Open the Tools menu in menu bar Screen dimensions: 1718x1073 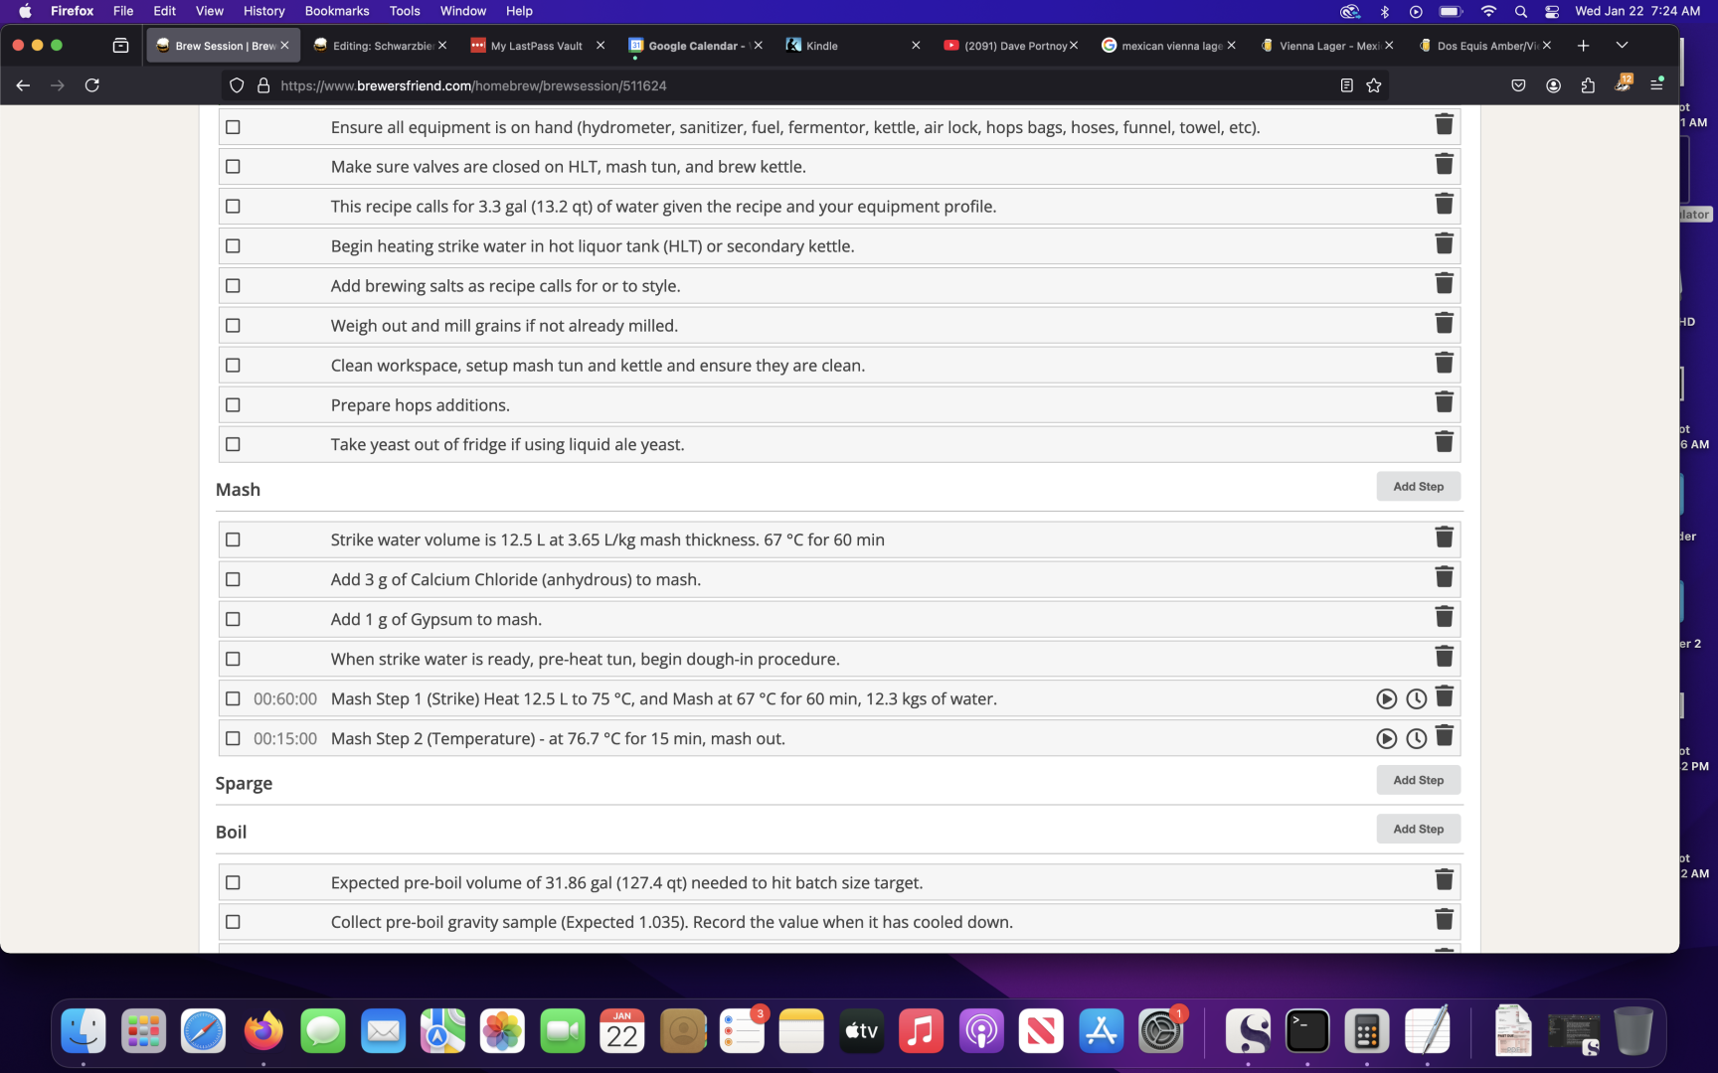405,11
